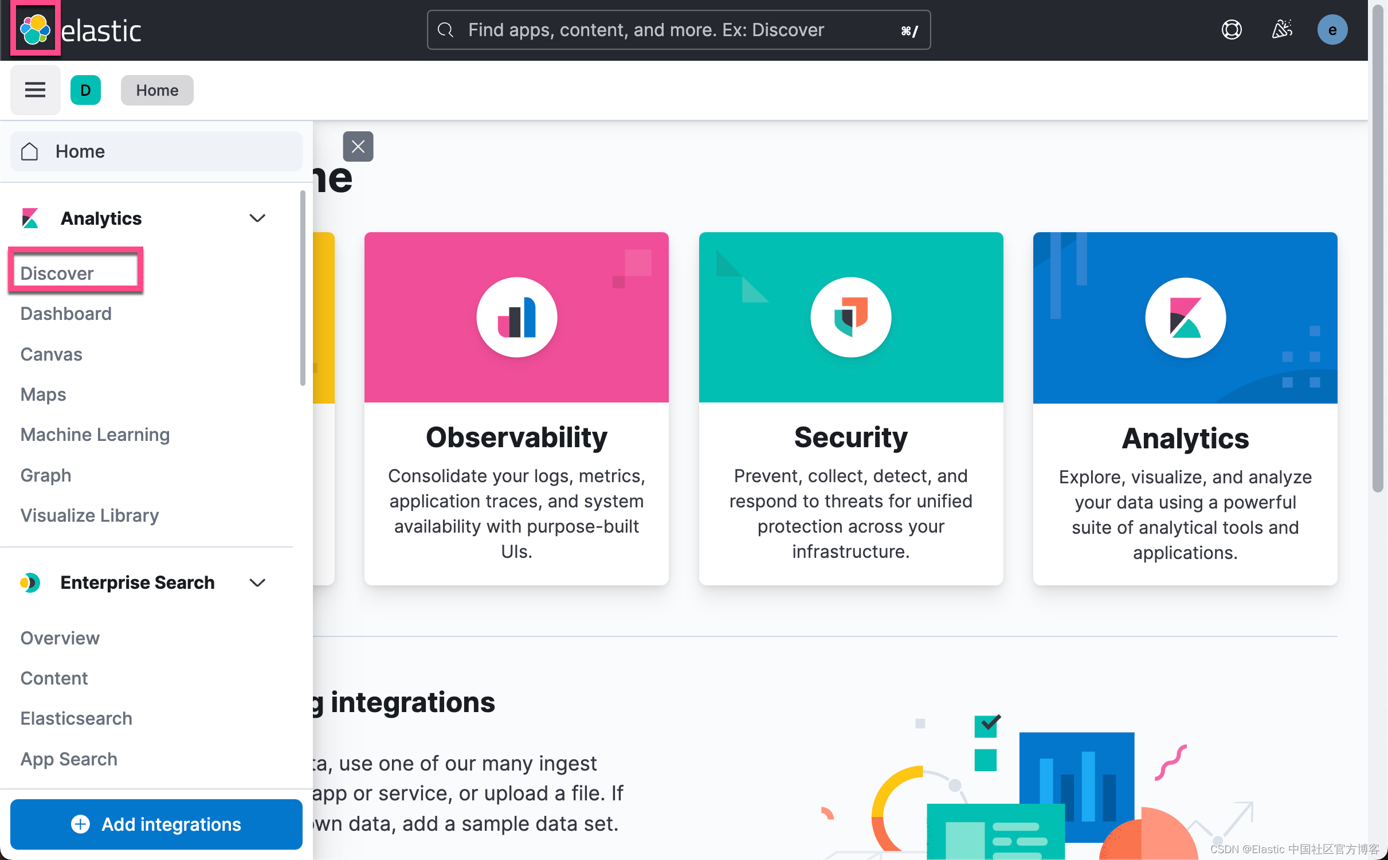Open the Help icon in the top bar
1388x860 pixels.
(1232, 29)
